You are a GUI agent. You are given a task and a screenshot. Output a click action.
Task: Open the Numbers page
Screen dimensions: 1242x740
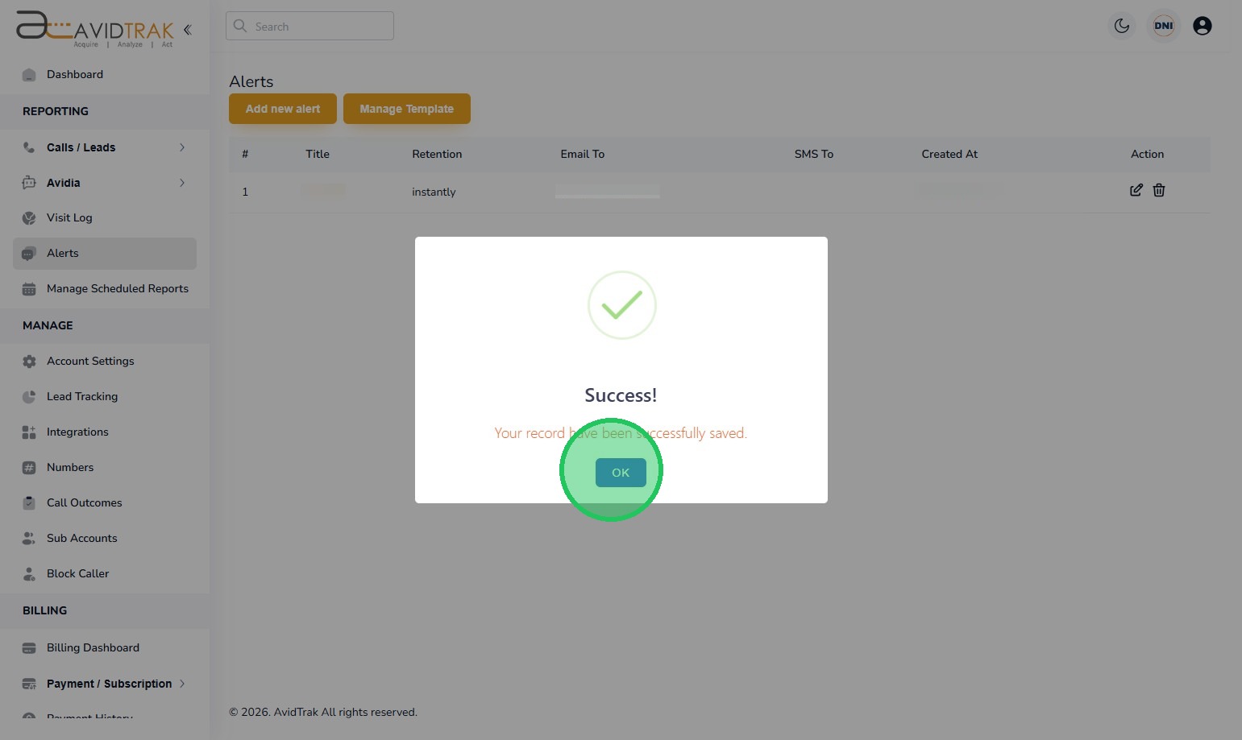70,467
